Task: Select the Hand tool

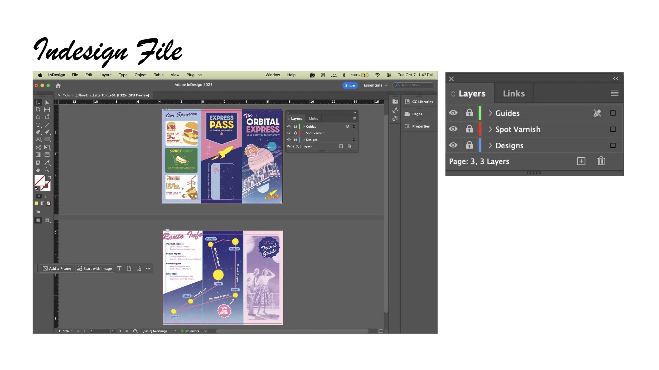Action: point(38,170)
